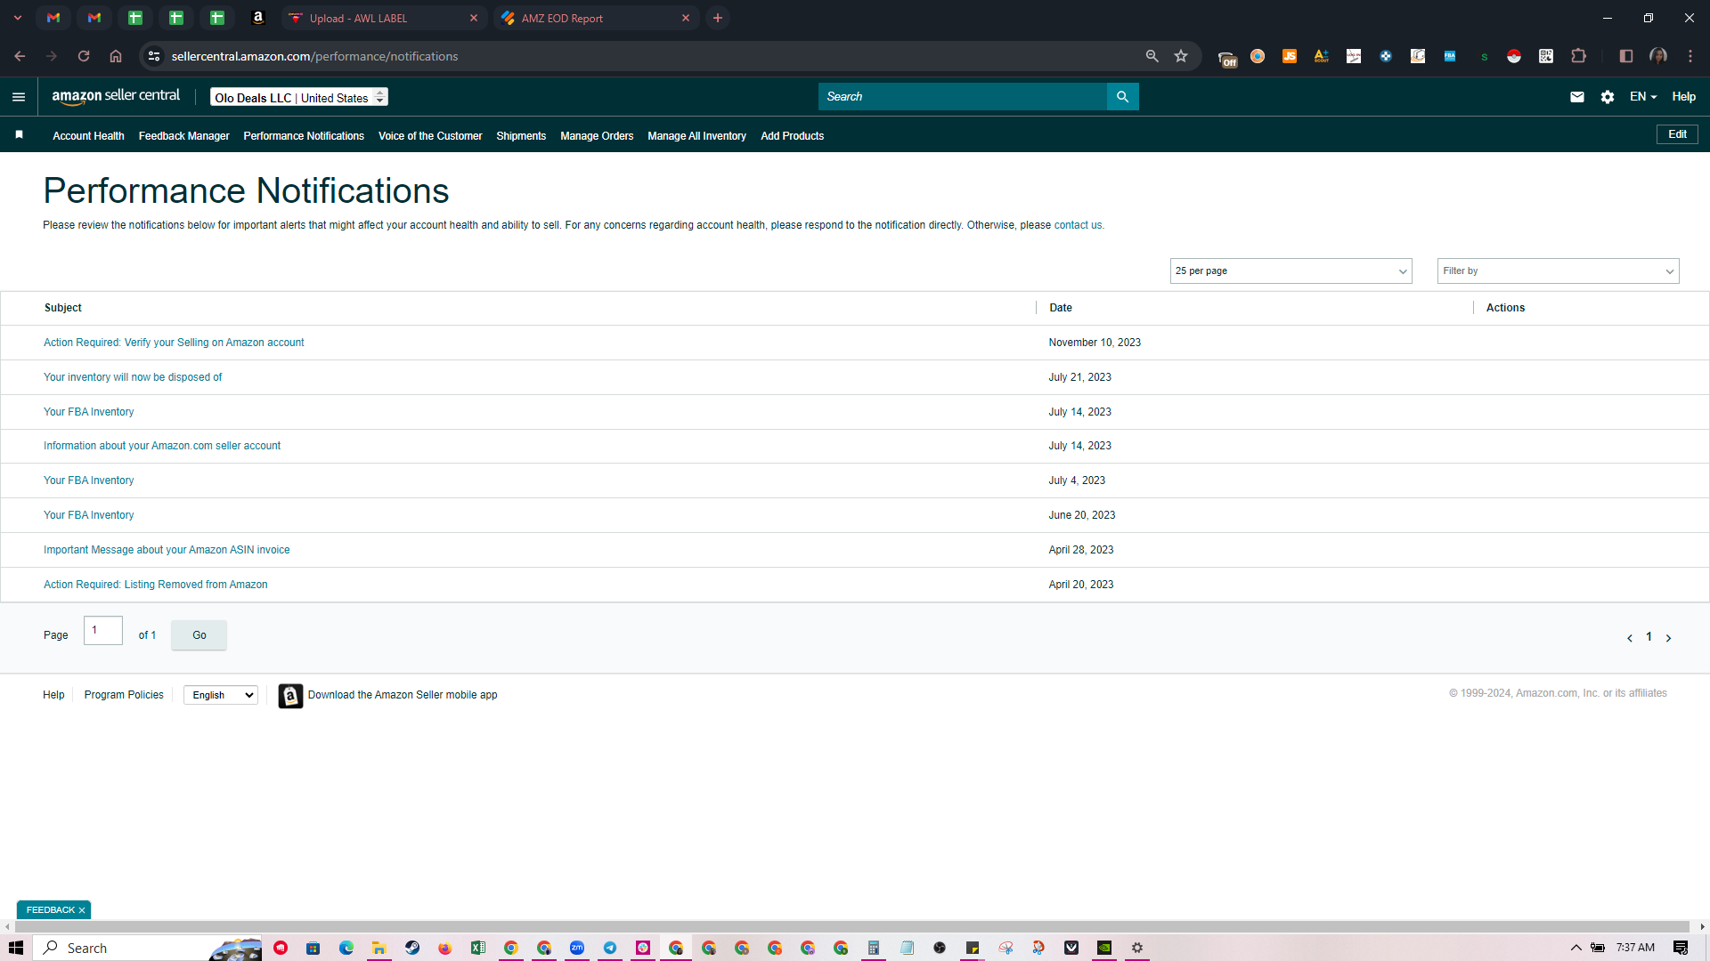Open the Chrome profile avatar
The image size is (1710, 961).
[1658, 56]
